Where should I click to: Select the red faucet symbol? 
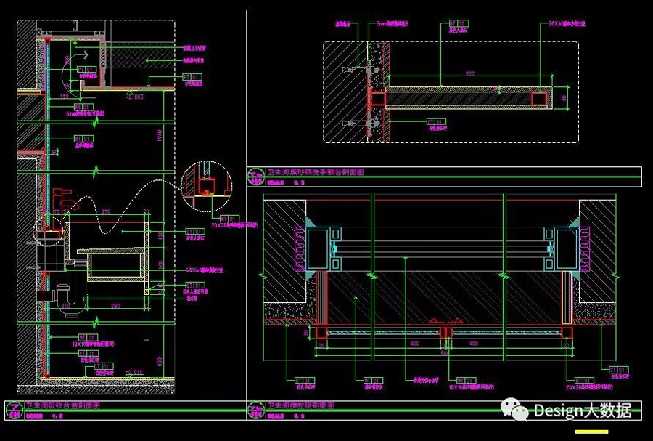tap(60, 197)
